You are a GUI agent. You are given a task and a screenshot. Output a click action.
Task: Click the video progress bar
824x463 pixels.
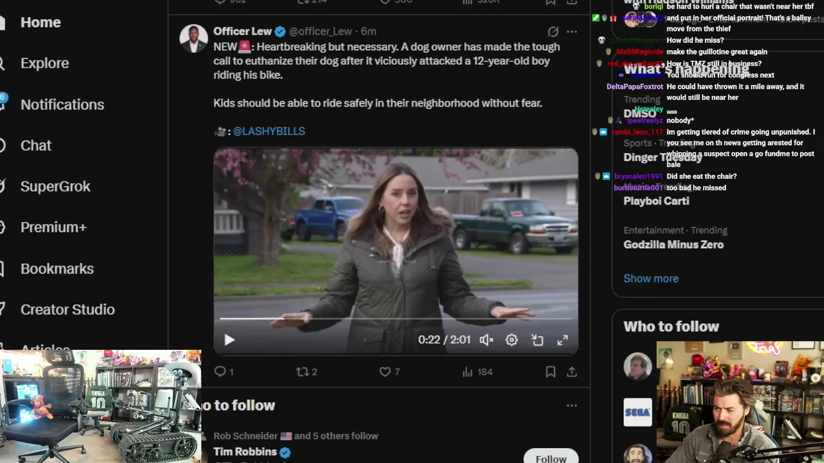396,318
